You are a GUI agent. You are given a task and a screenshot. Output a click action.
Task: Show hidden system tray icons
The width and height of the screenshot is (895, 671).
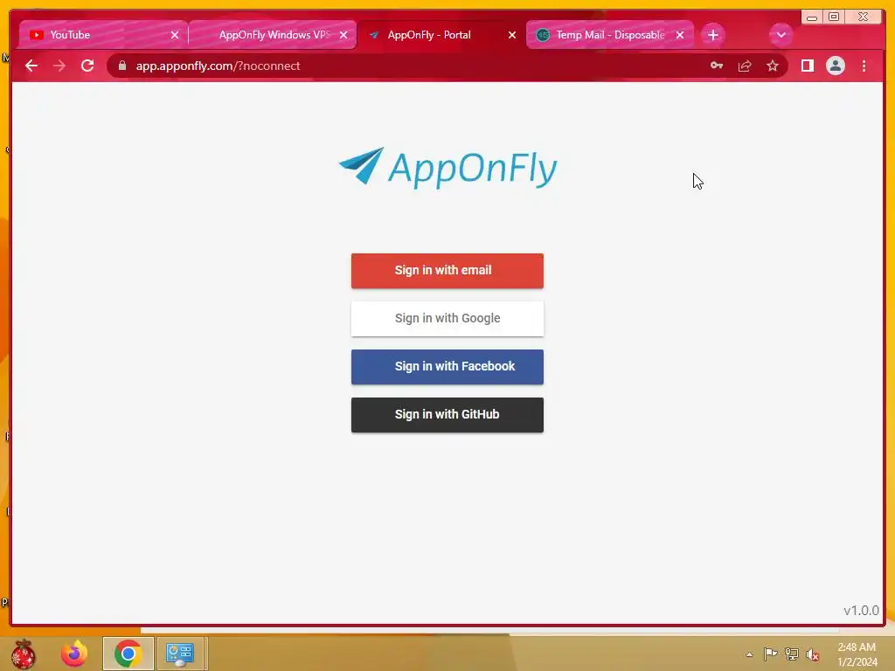[x=749, y=654]
